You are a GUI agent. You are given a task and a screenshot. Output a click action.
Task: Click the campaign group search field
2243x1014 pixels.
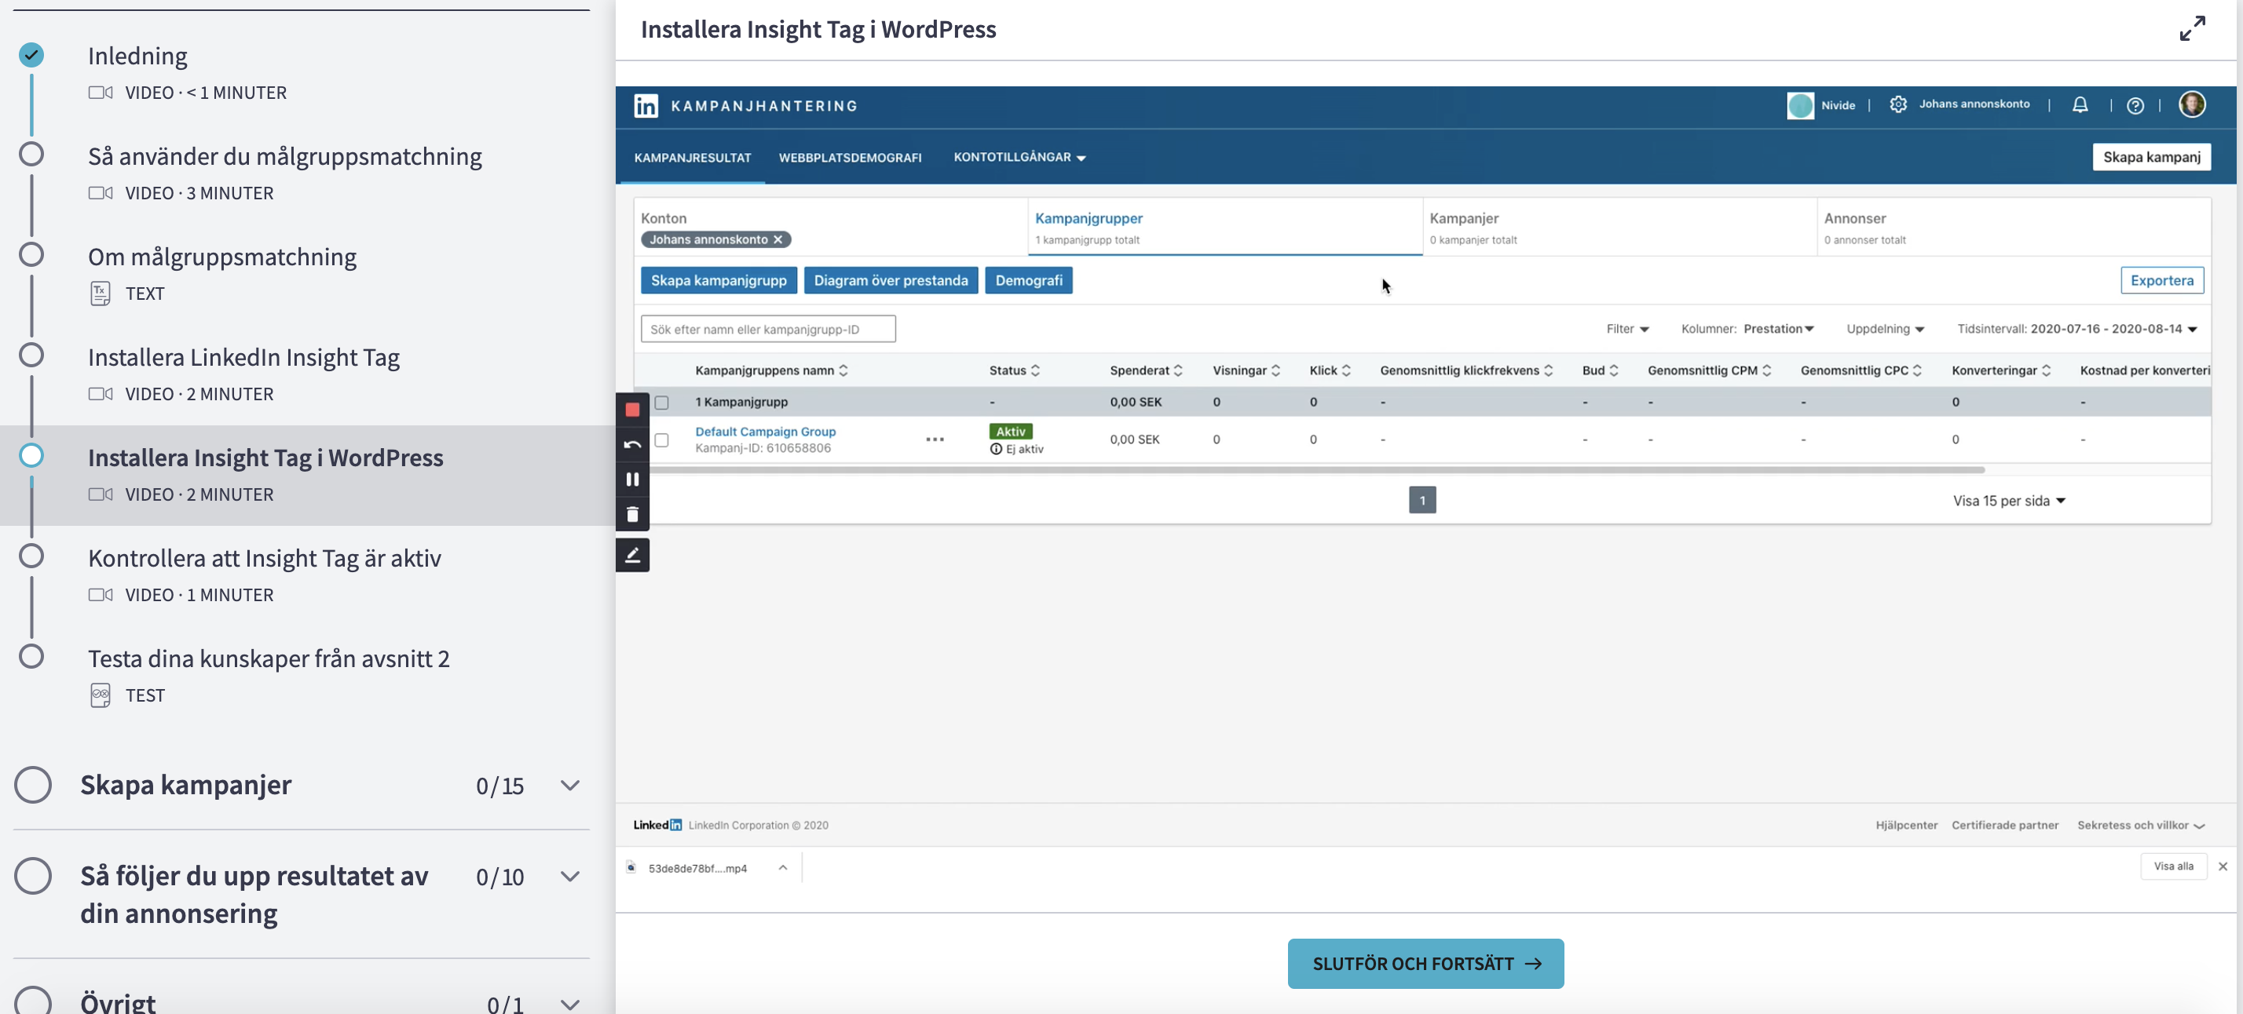(767, 329)
